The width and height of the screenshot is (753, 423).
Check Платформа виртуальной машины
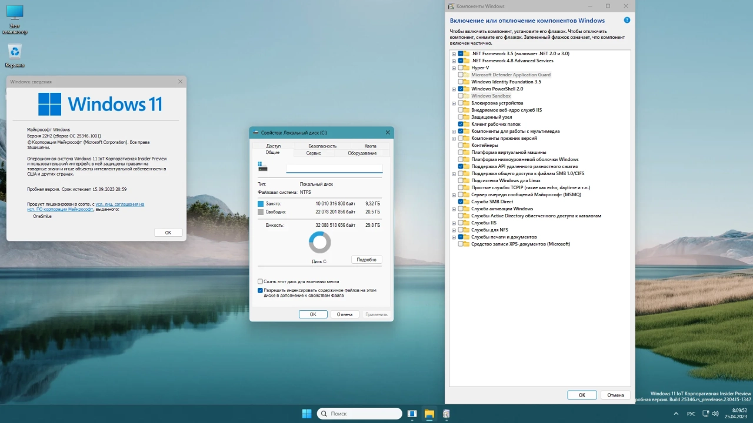(460, 152)
